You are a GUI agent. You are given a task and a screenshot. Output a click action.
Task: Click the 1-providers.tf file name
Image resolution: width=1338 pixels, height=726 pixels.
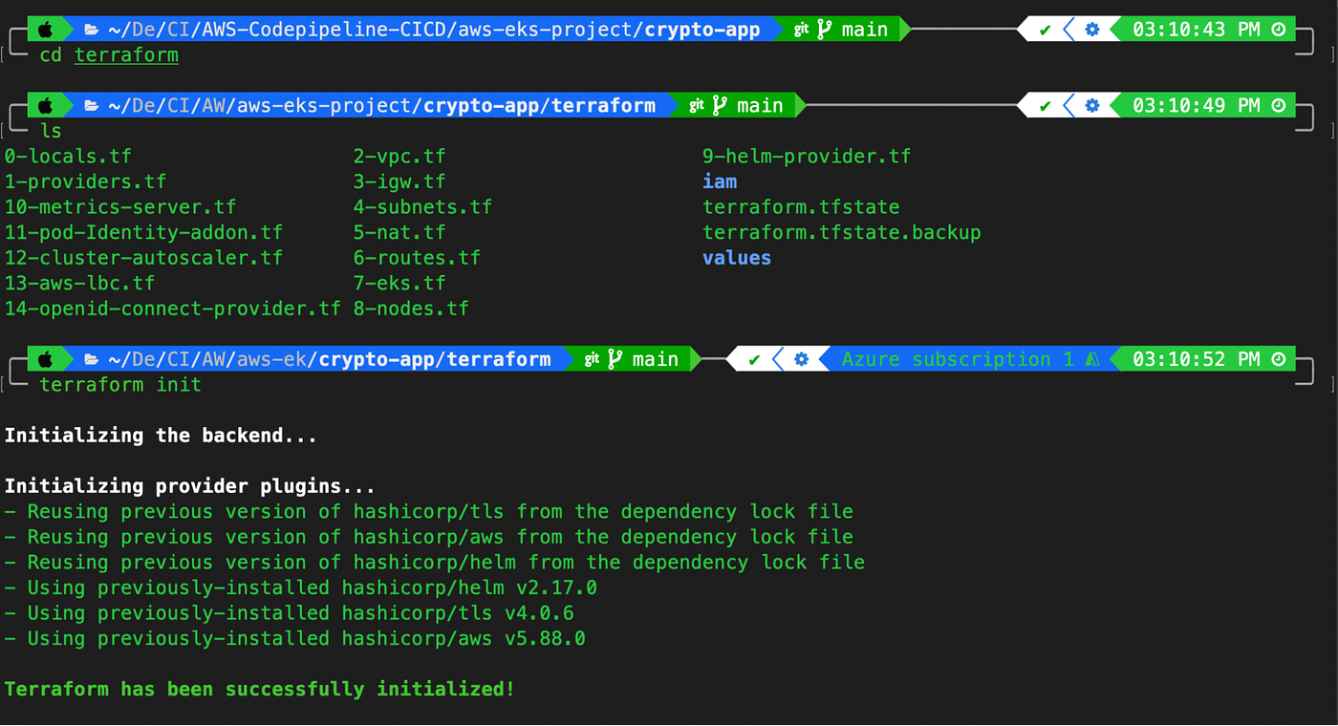coord(85,181)
